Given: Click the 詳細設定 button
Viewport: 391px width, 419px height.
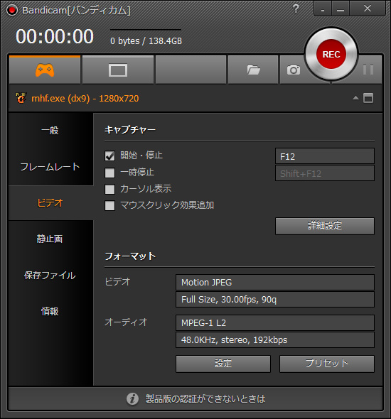Looking at the screenshot, I should click(x=325, y=226).
